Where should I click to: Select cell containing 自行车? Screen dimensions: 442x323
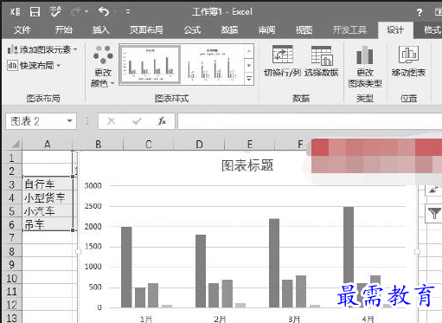[48, 184]
